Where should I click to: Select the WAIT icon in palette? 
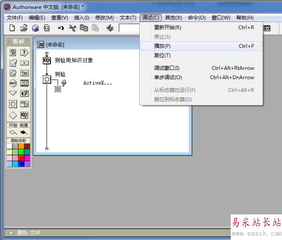(13, 83)
